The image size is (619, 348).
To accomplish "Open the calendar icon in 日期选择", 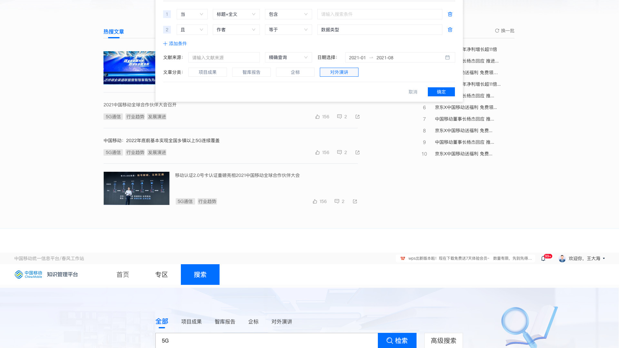I will pyautogui.click(x=447, y=57).
